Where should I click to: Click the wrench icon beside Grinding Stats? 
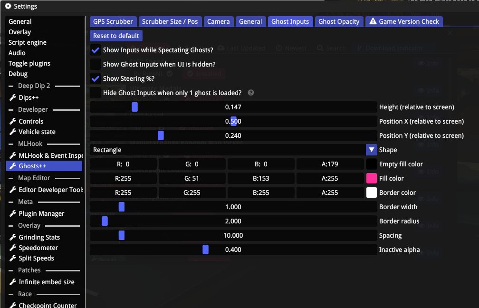click(x=13, y=237)
